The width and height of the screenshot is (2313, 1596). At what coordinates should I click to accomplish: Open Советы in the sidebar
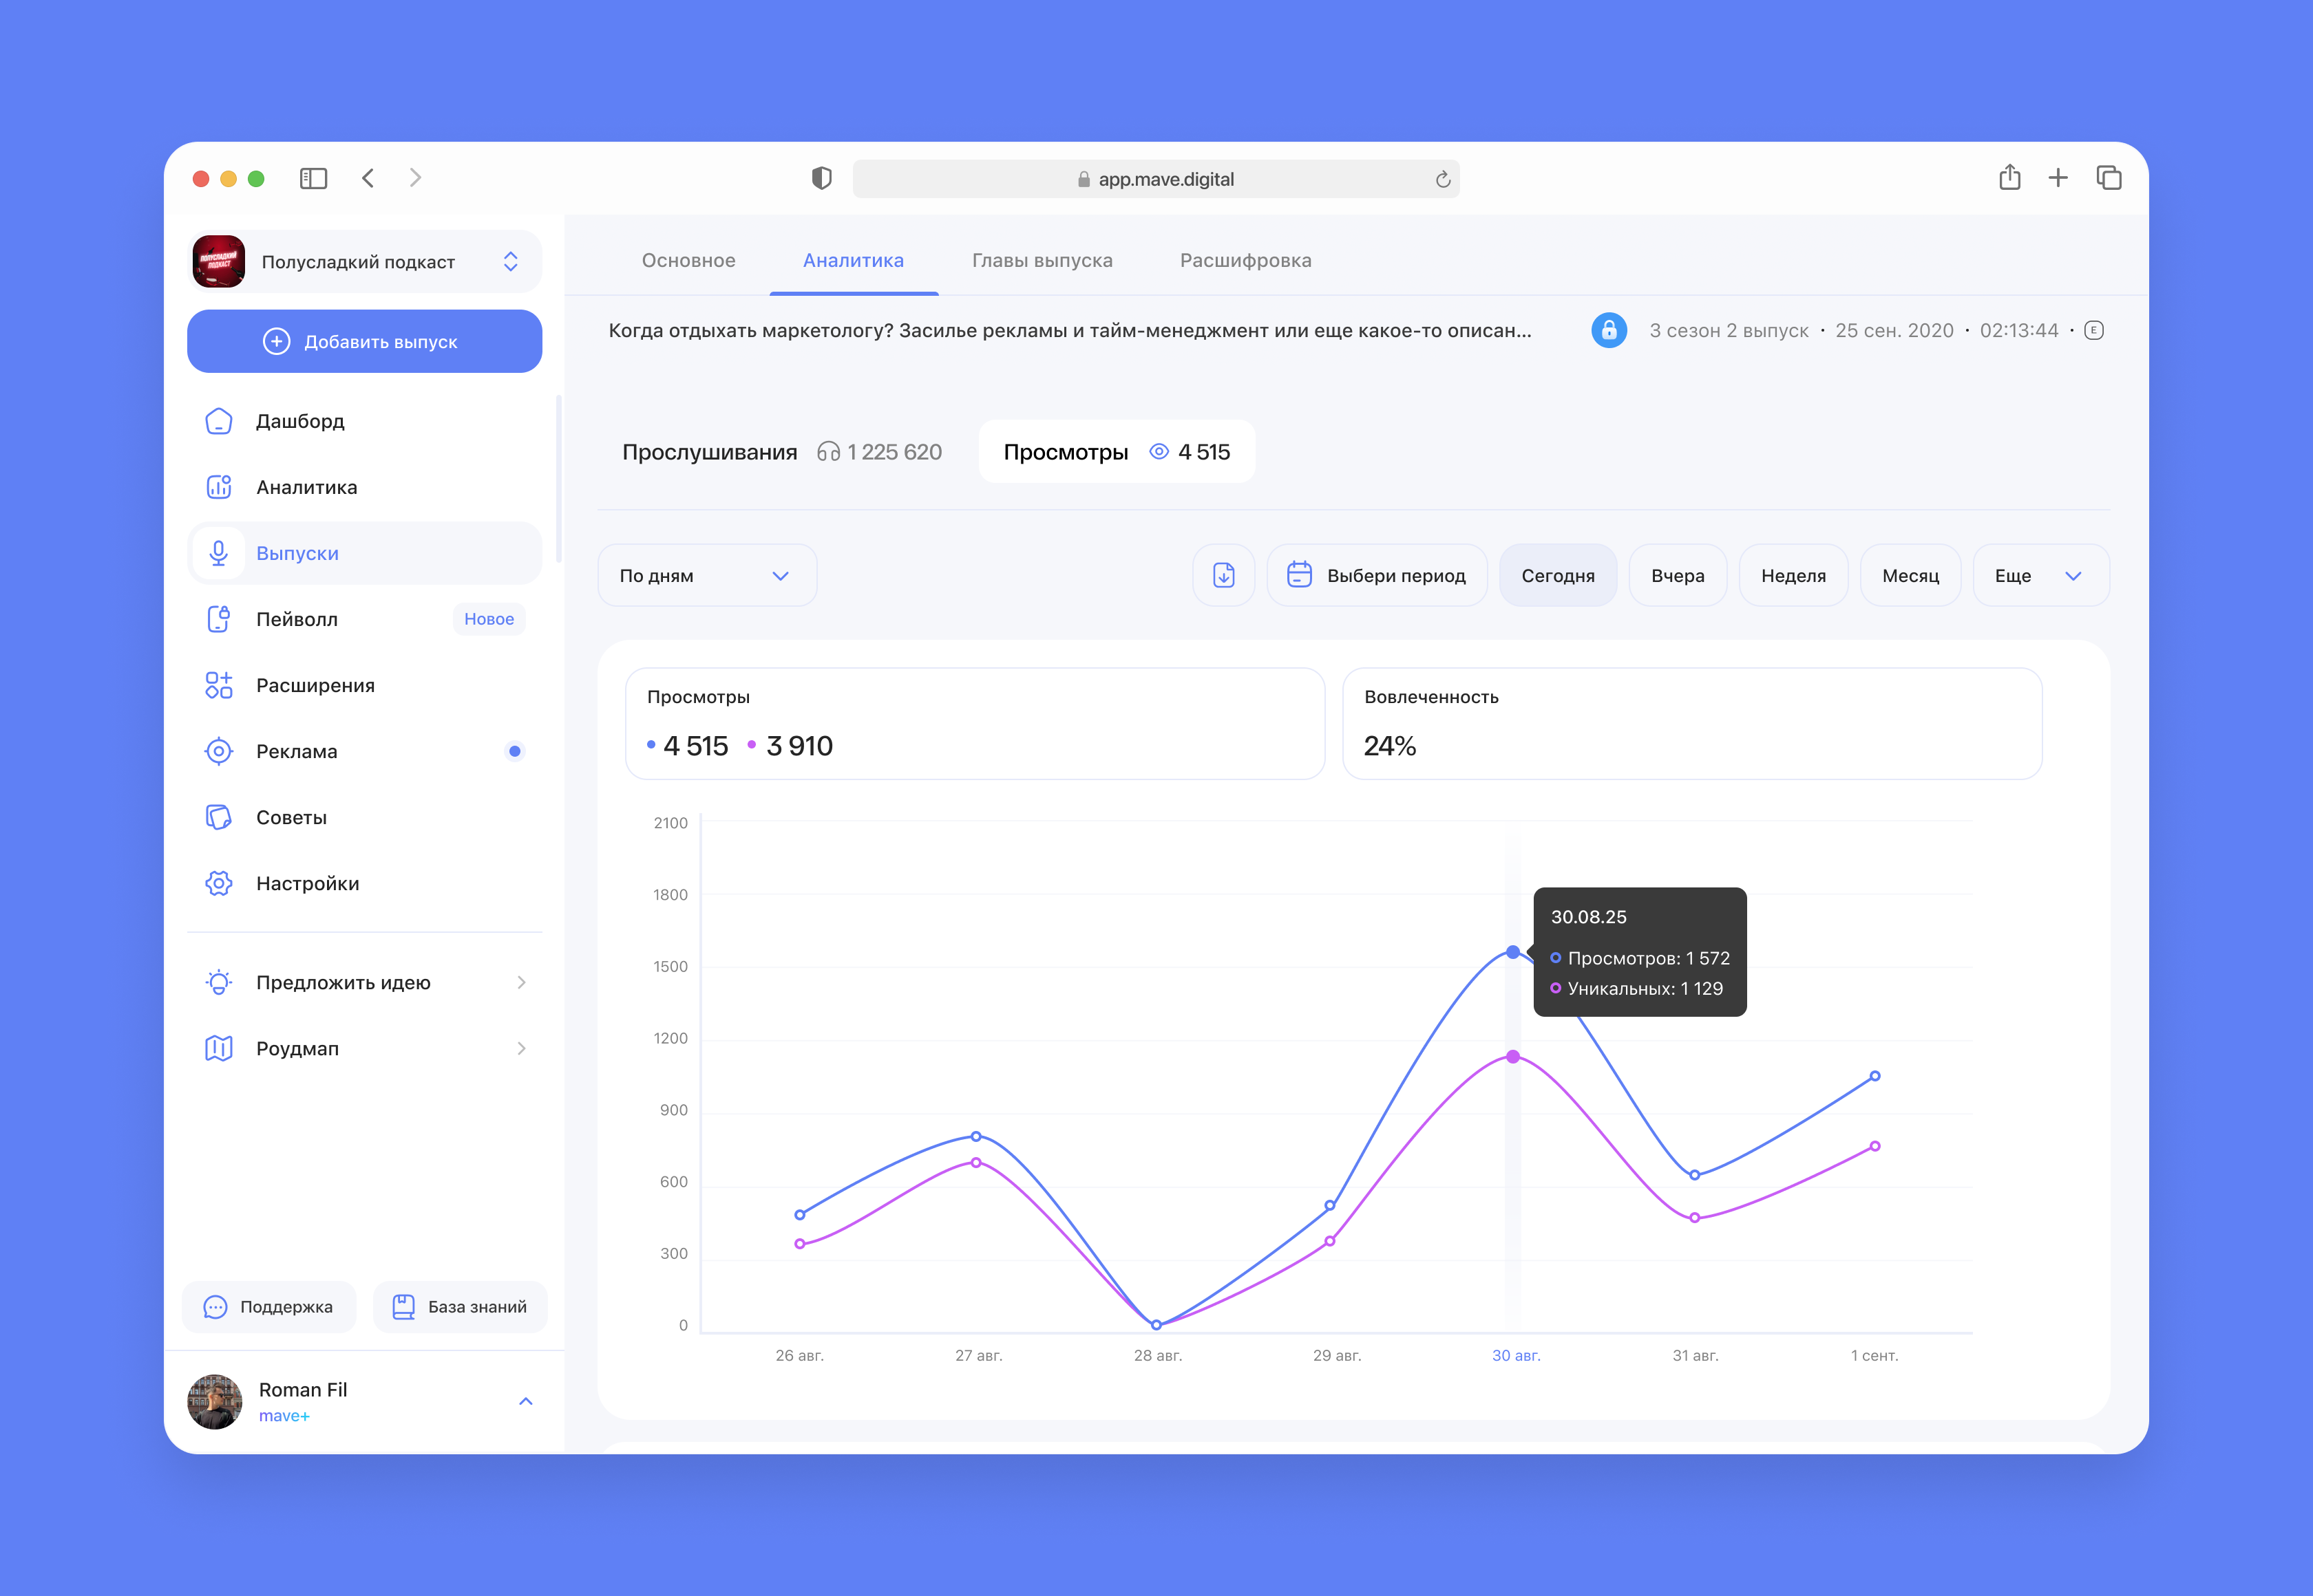point(364,817)
